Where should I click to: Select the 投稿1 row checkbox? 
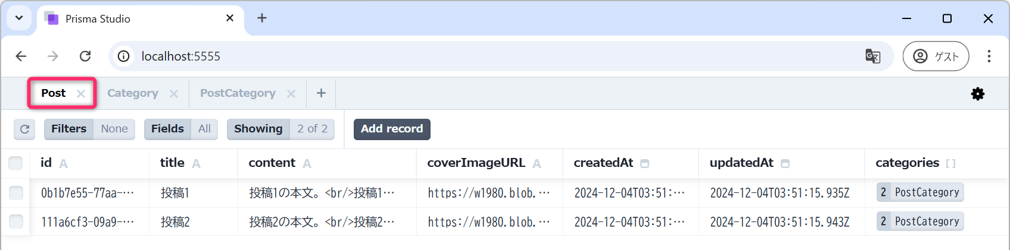click(x=16, y=192)
